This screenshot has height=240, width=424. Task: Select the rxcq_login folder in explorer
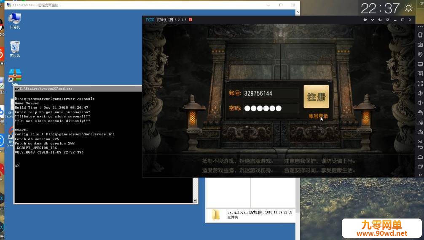tap(250, 215)
